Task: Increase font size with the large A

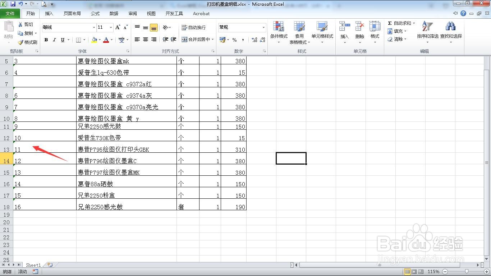Action: coord(118,27)
